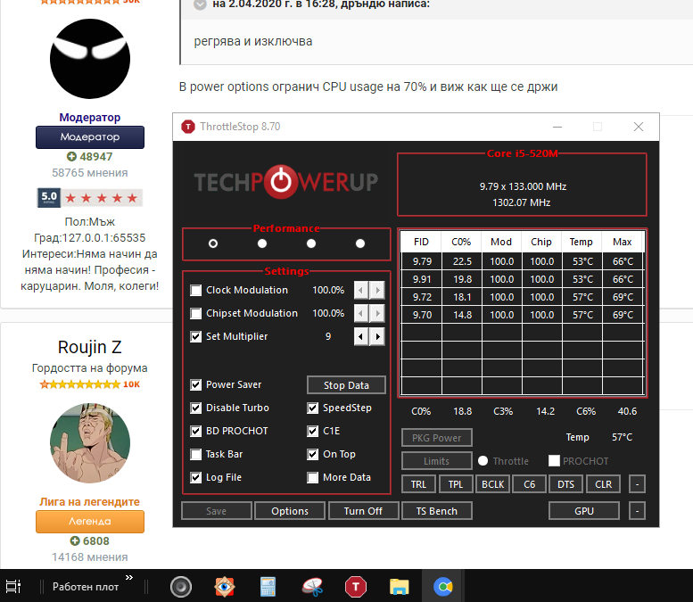
Task: Click the blue Модератор rank badge
Action: tap(90, 137)
